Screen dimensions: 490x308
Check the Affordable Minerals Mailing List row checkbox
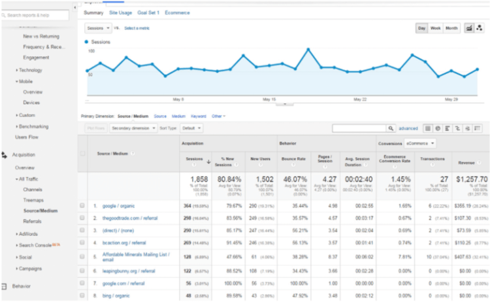tap(82, 256)
